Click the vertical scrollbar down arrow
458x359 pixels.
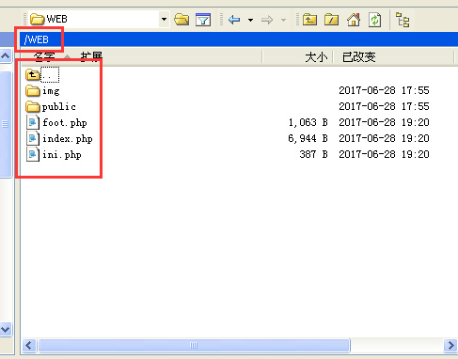point(6,330)
